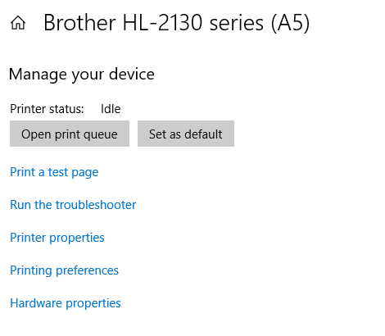The width and height of the screenshot is (385, 336).
Task: Show printer properties dialog
Action: point(57,238)
